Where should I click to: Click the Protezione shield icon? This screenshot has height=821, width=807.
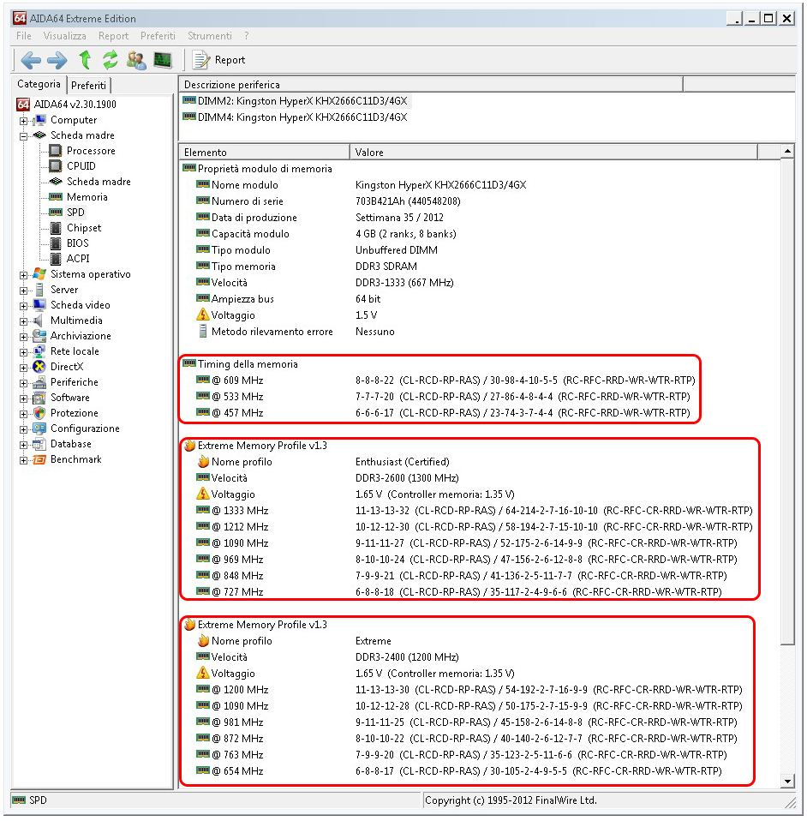point(39,413)
